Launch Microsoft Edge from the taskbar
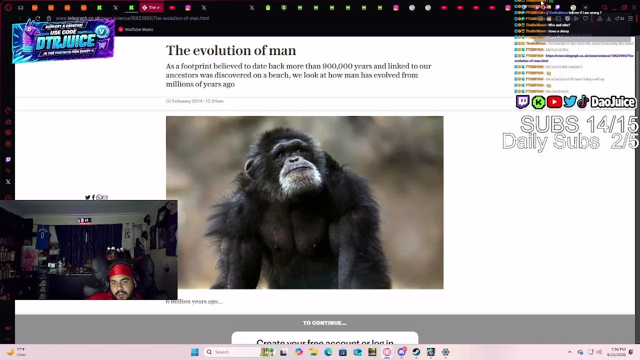This screenshot has height=360, width=640. point(328,352)
